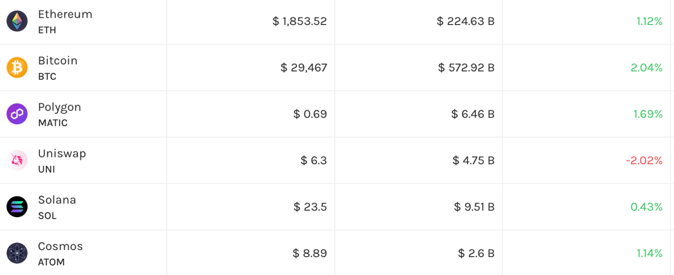674x275 pixels.
Task: Click the ATOM ticker symbol
Action: 51,262
